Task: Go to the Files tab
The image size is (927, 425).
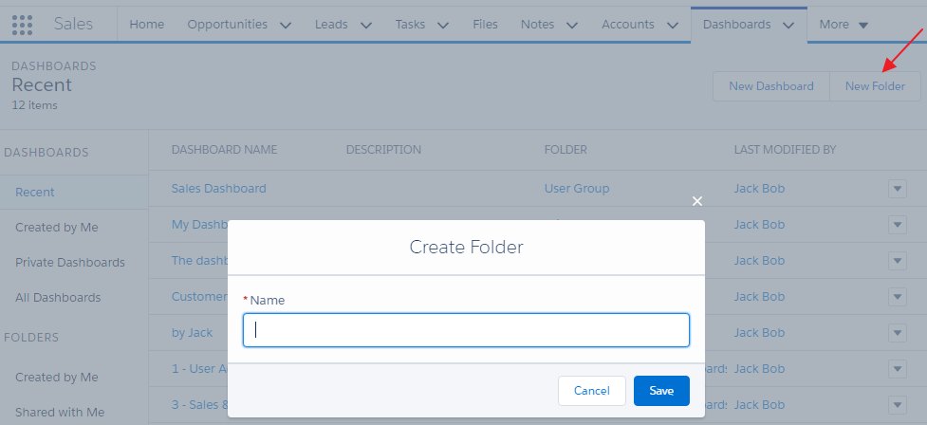Action: (x=485, y=25)
